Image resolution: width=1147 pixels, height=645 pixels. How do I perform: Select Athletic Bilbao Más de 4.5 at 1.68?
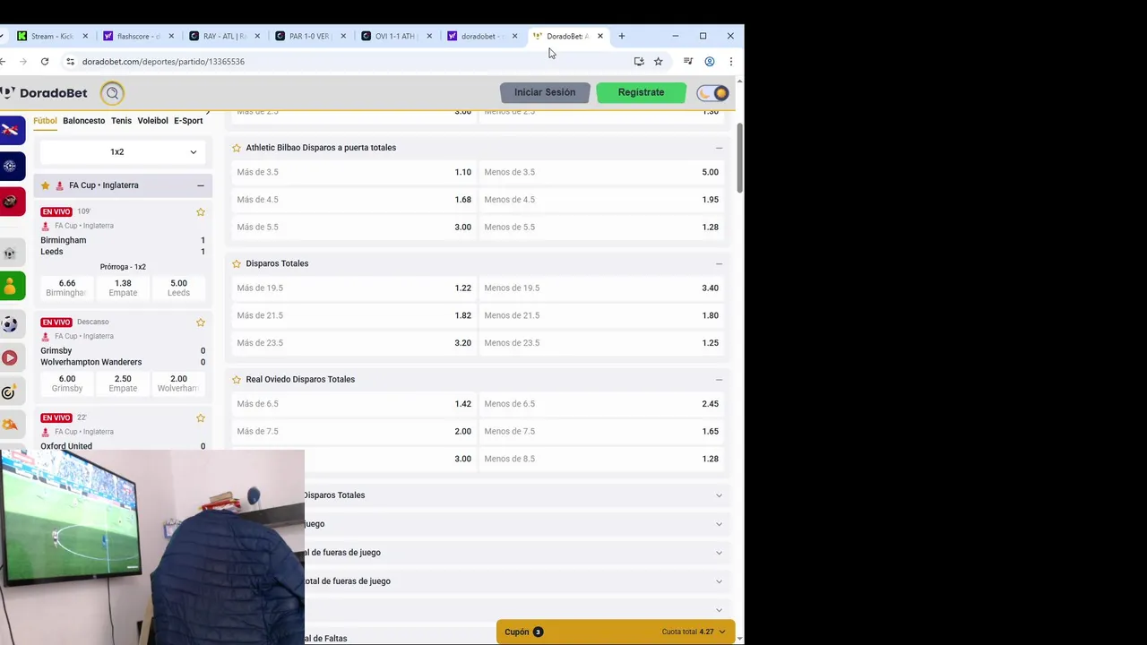pyautogui.click(x=354, y=200)
